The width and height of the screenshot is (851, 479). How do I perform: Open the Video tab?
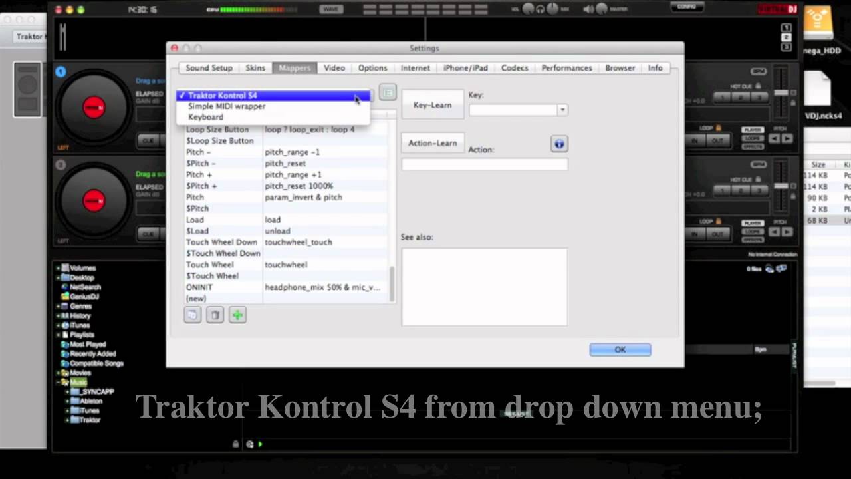pyautogui.click(x=334, y=68)
